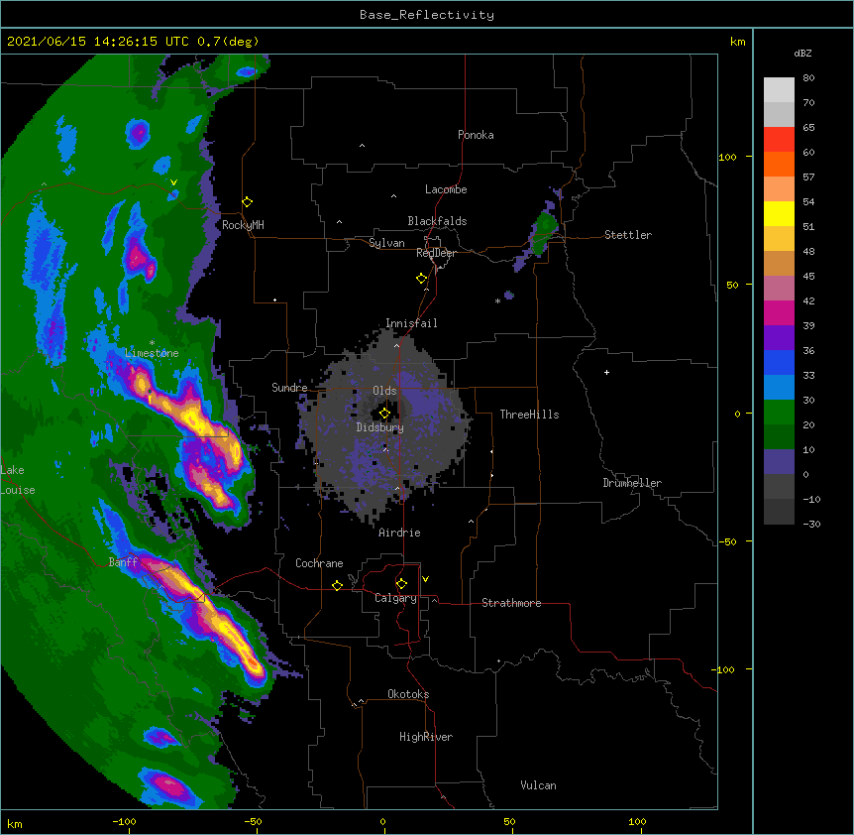Viewport: 854px width, 835px height.
Task: Click the 36 dBZ blue legend swatch
Action: click(779, 362)
